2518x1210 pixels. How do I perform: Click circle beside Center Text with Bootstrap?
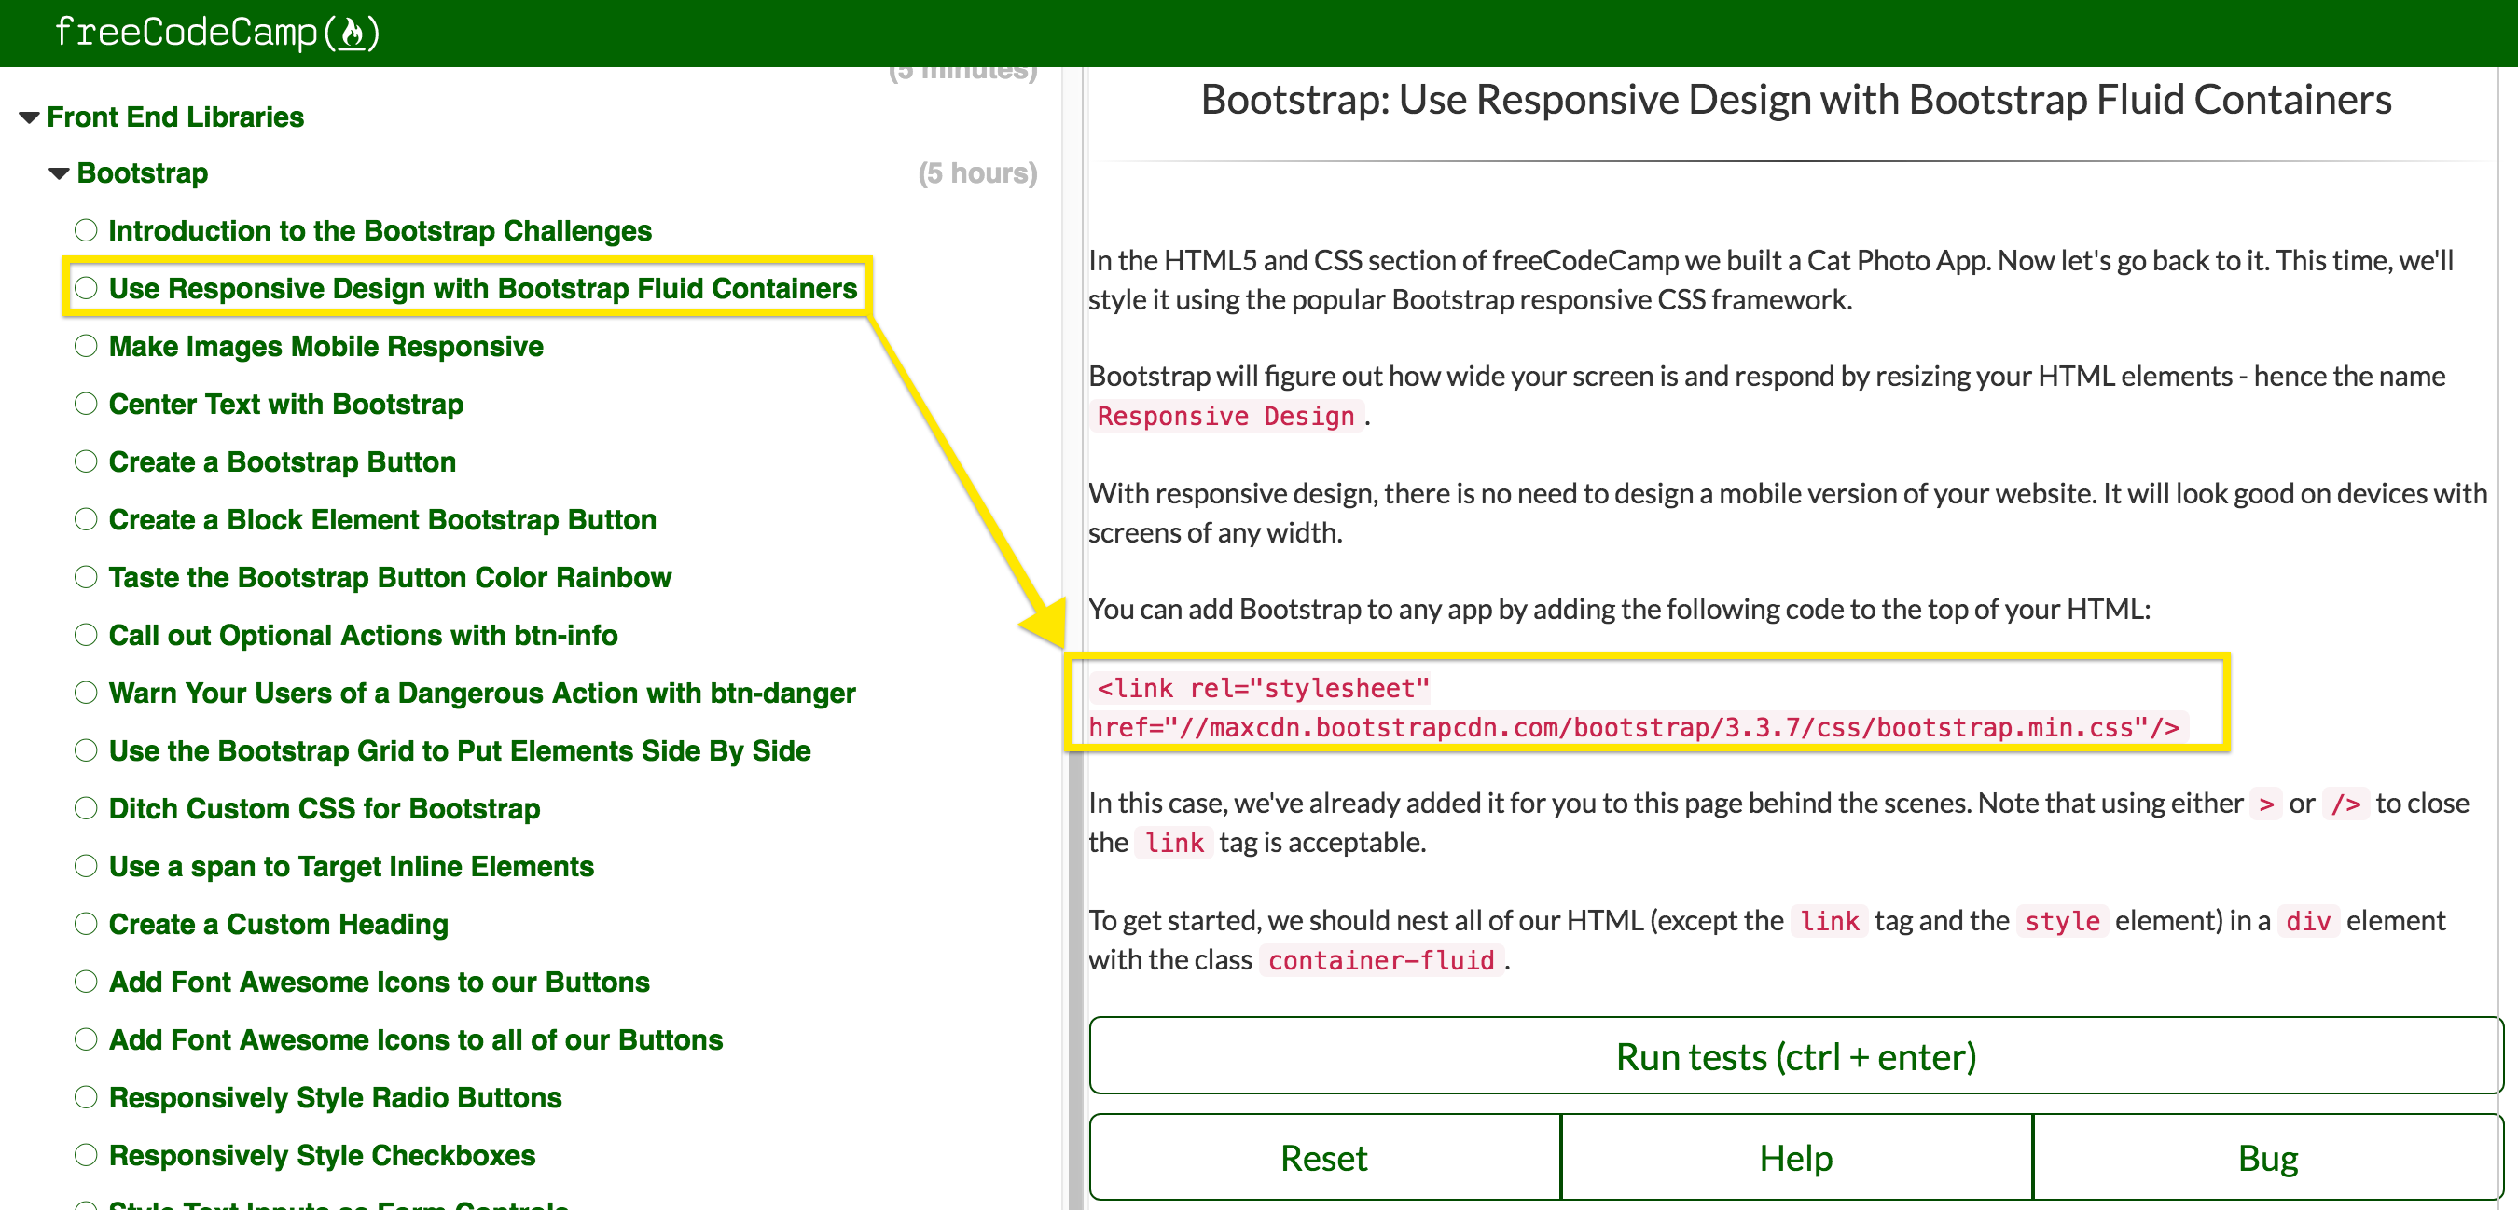[x=86, y=403]
